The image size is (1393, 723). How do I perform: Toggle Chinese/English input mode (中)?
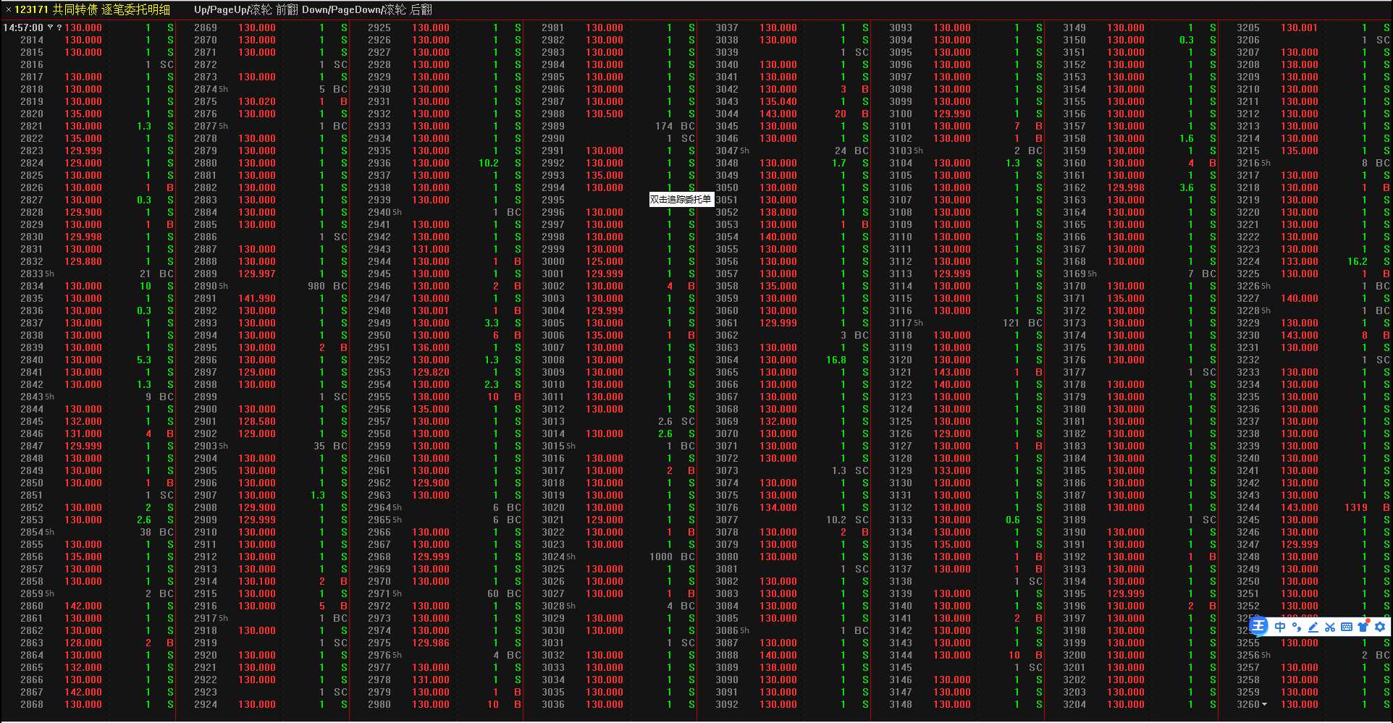pyautogui.click(x=1280, y=627)
